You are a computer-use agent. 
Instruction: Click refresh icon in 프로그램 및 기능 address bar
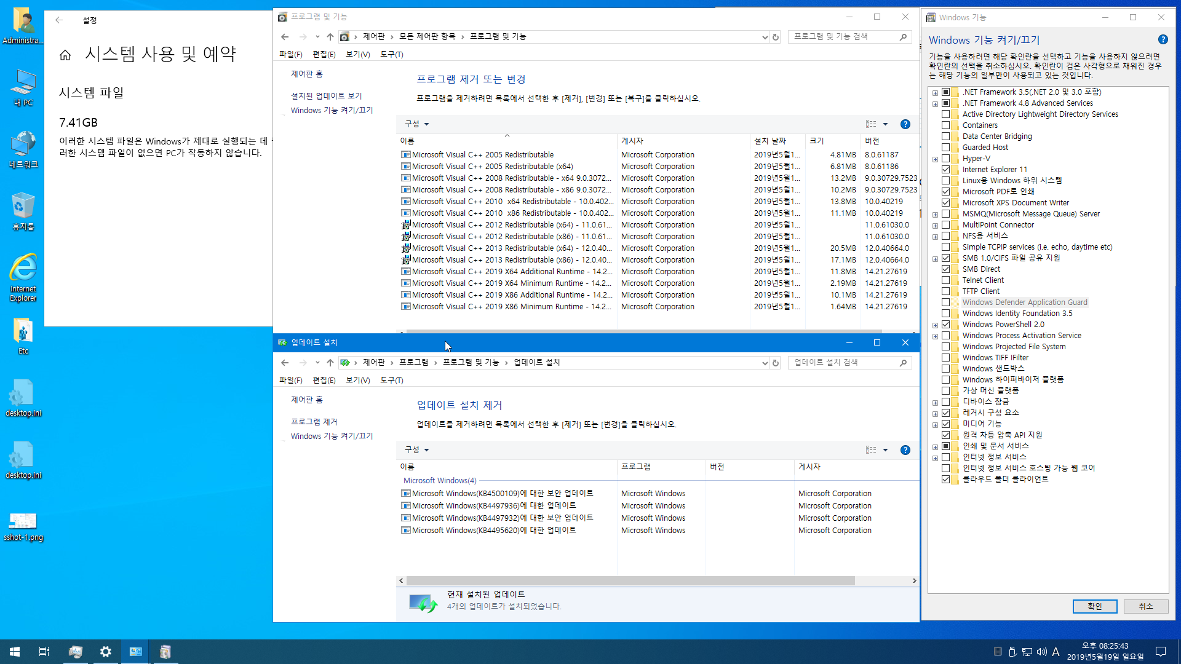pos(776,37)
